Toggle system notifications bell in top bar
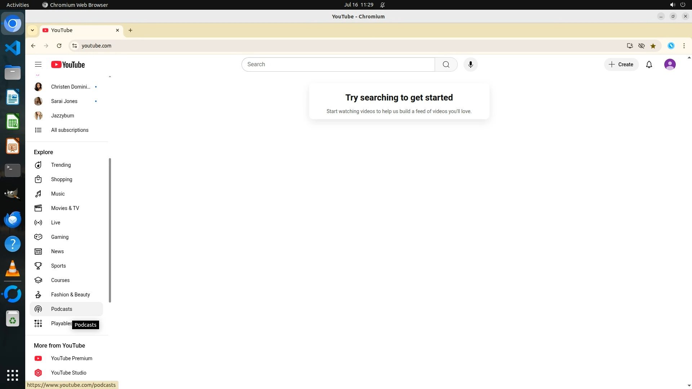The image size is (692, 389). tap(382, 5)
